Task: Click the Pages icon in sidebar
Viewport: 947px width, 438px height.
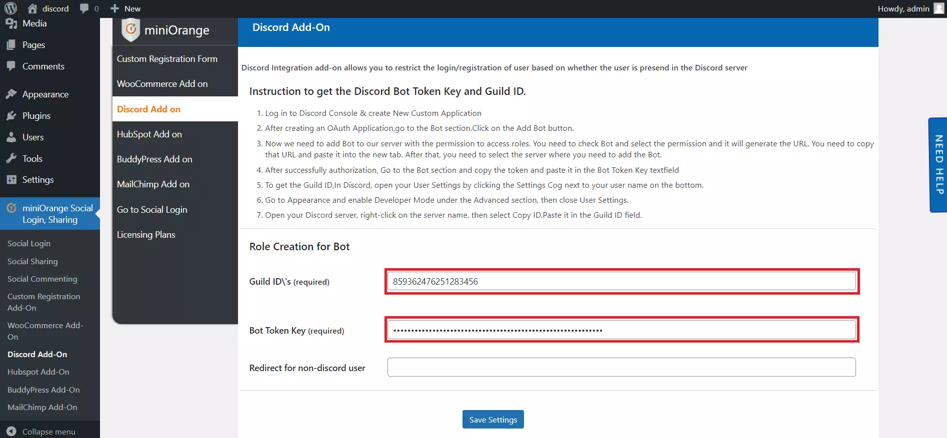Action: 11,45
